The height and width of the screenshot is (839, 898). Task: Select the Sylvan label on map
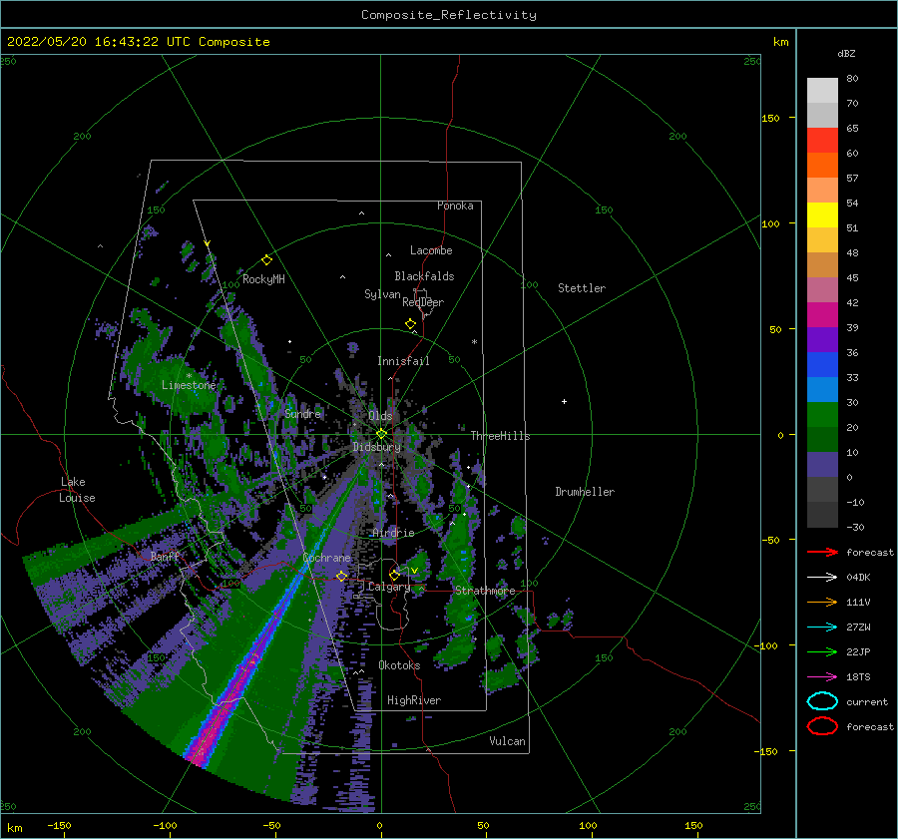tap(382, 294)
